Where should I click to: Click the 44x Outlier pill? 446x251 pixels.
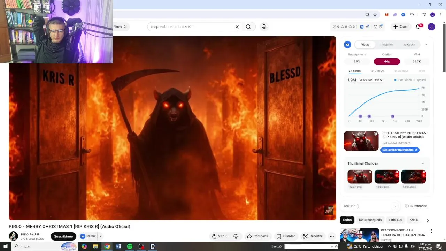387,61
